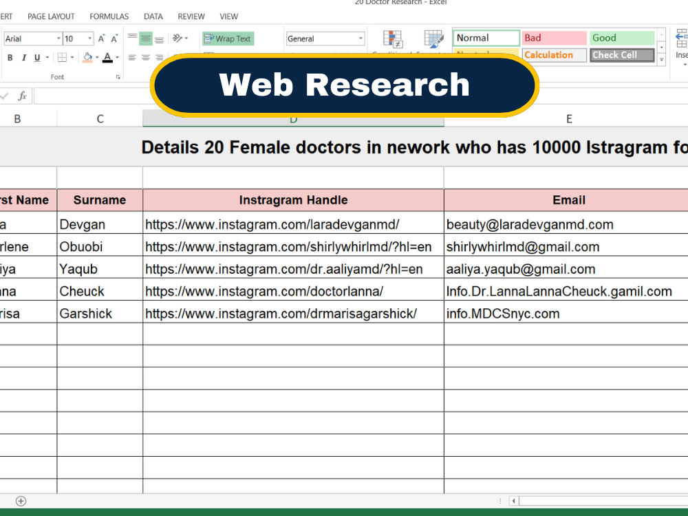Increase font size with the larger A icon

click(101, 39)
